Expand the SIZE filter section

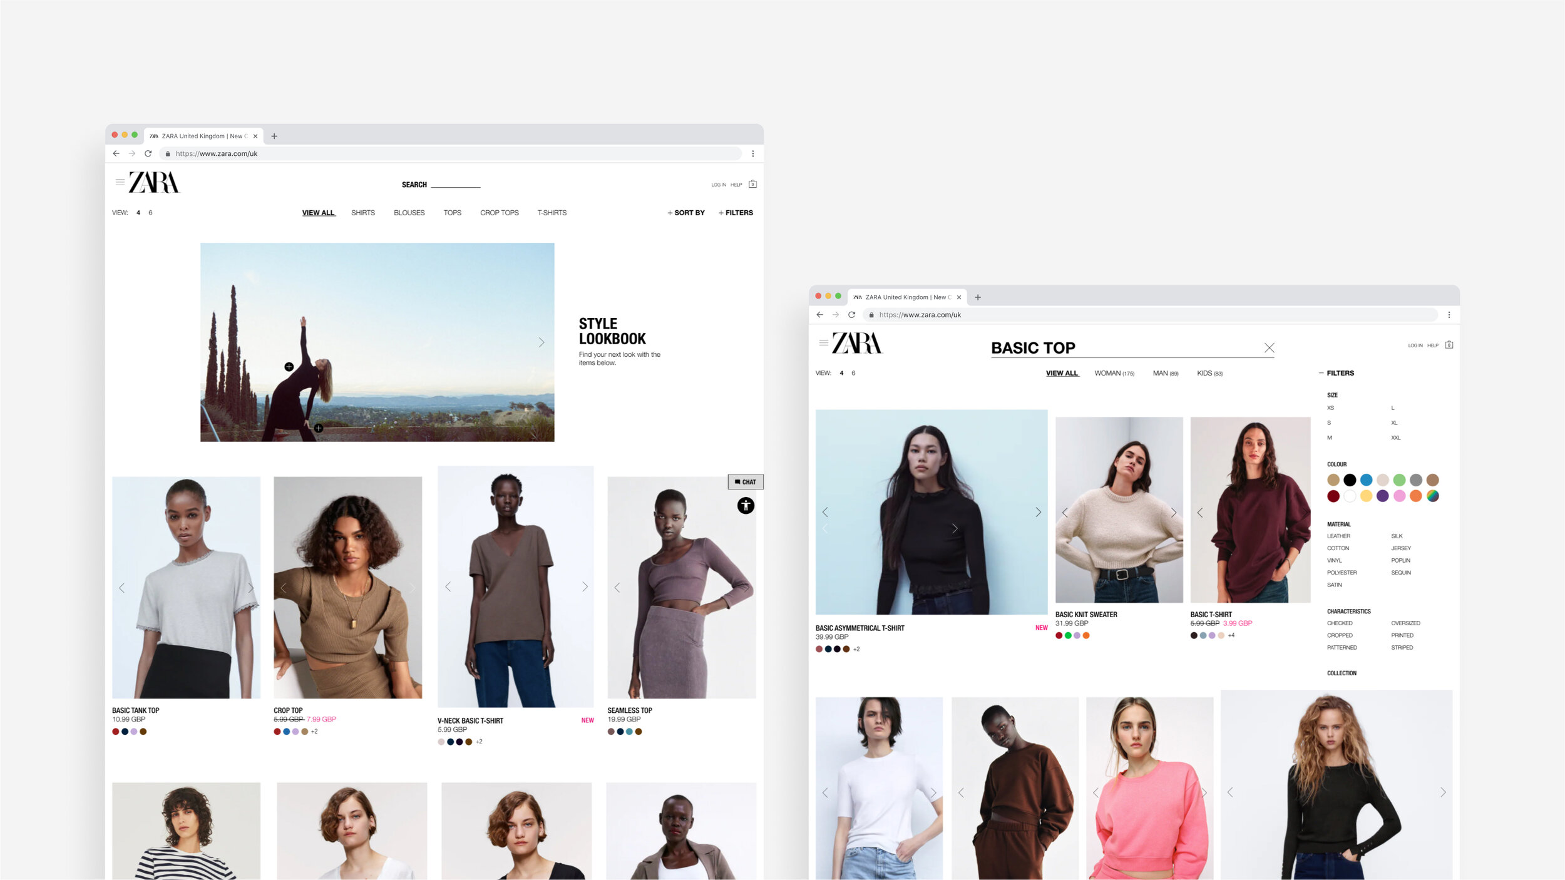(1333, 394)
